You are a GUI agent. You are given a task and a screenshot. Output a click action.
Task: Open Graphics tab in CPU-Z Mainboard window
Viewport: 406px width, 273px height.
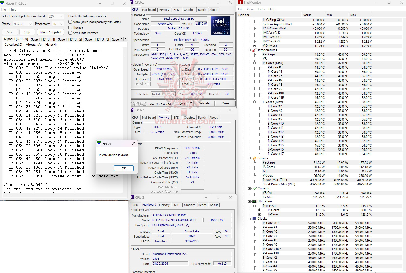pyautogui.click(x=190, y=205)
